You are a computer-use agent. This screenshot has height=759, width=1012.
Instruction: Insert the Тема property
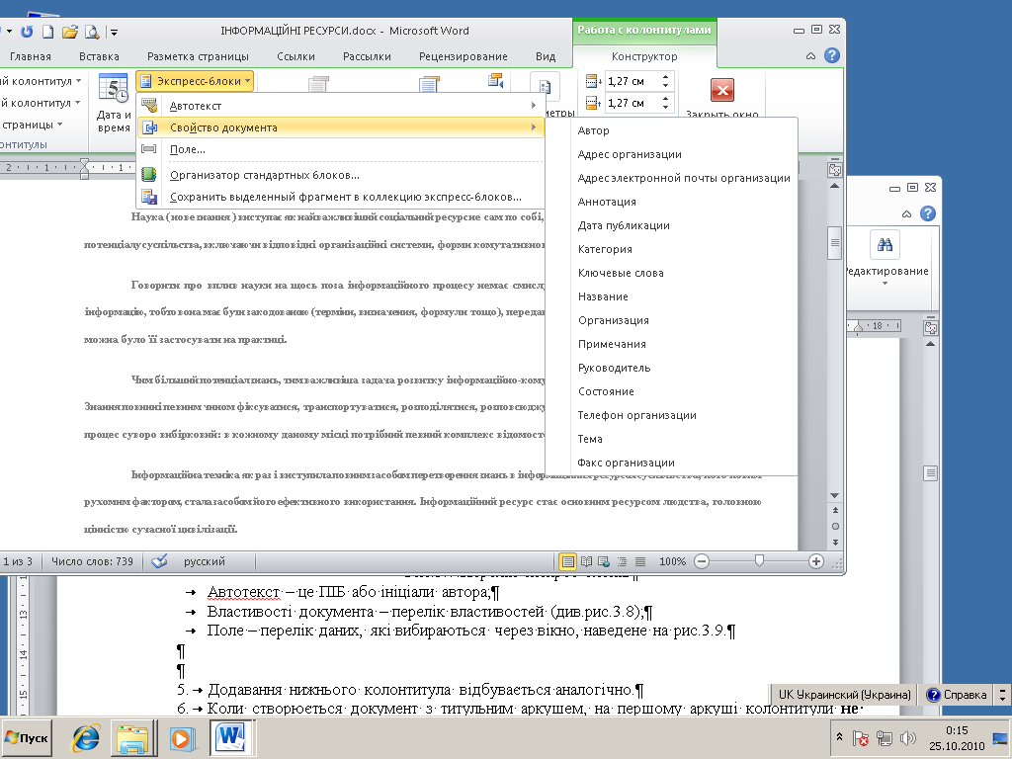coord(671,439)
